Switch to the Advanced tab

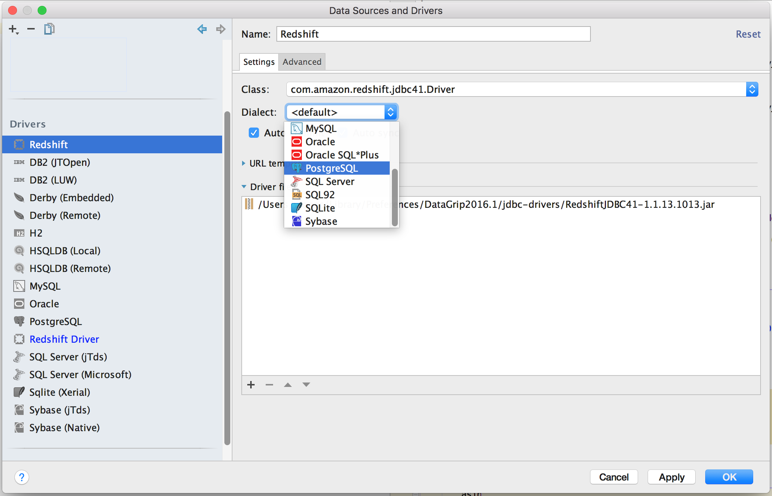click(x=302, y=62)
